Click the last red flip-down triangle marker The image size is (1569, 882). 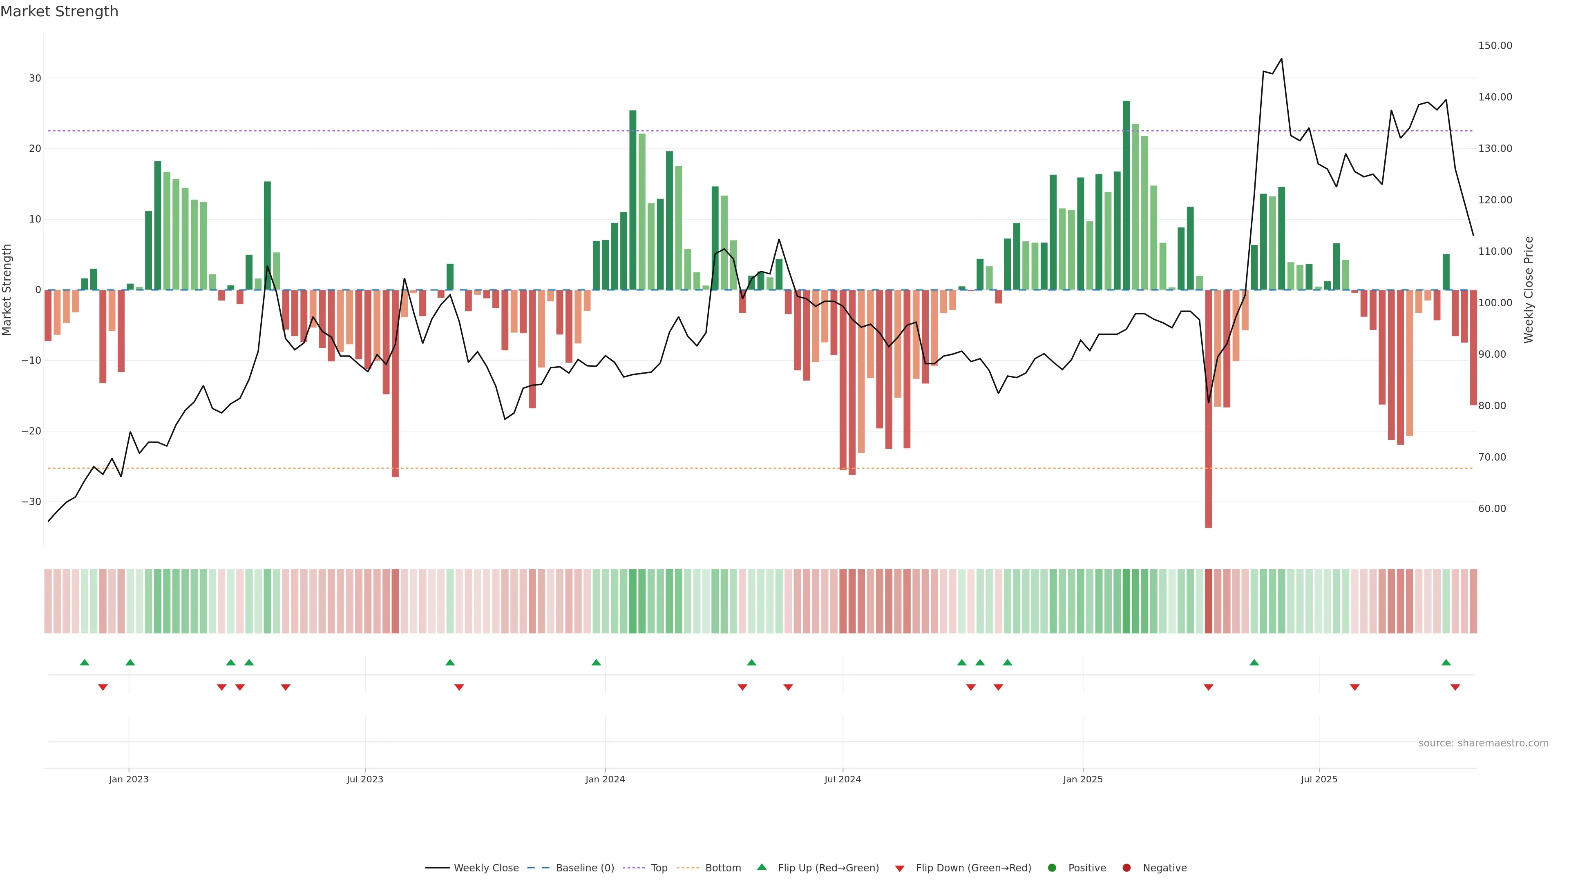[x=1455, y=687]
